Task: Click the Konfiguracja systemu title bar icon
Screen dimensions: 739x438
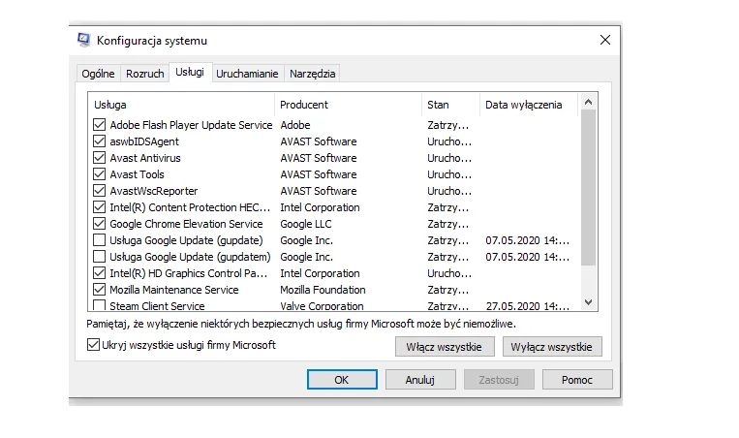Action: pyautogui.click(x=85, y=41)
